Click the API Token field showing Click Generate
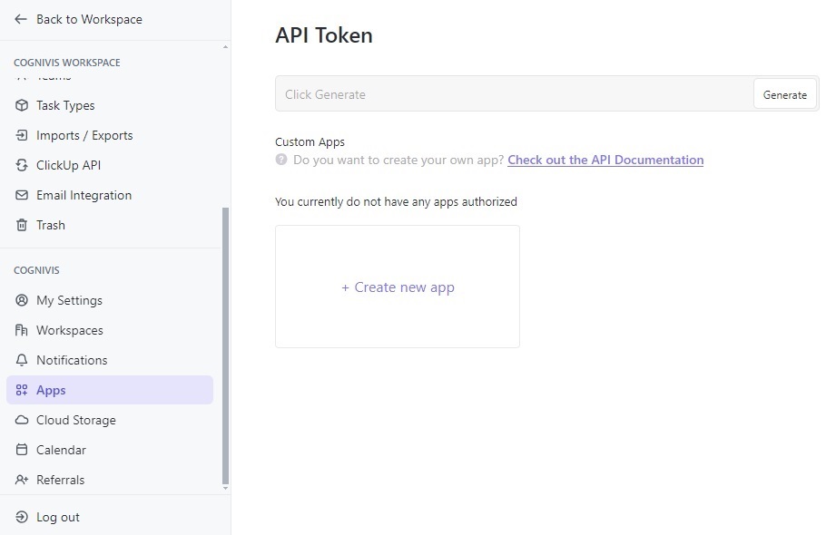 coord(513,94)
